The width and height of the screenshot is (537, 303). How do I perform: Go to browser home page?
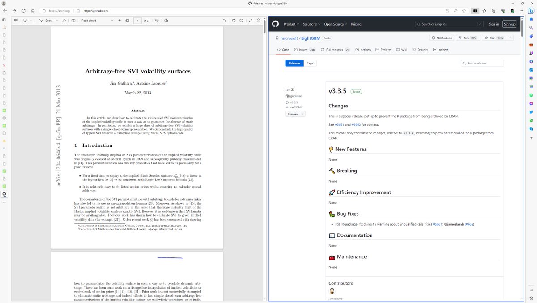point(33,10)
